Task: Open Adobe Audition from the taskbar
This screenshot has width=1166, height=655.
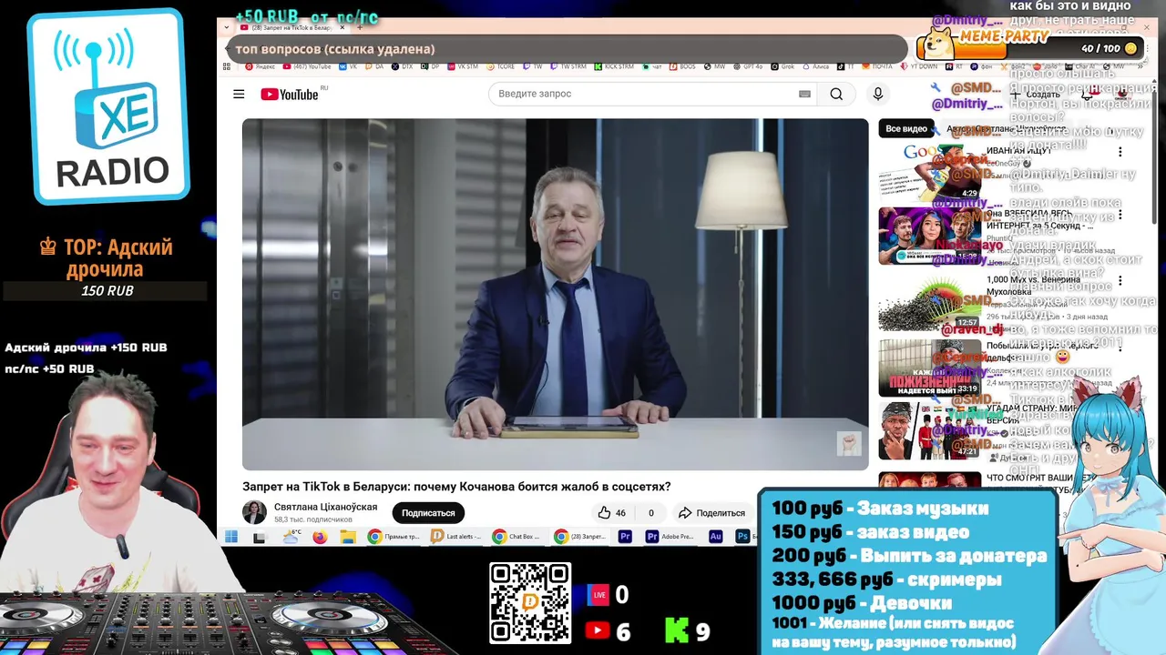Action: coord(716,537)
